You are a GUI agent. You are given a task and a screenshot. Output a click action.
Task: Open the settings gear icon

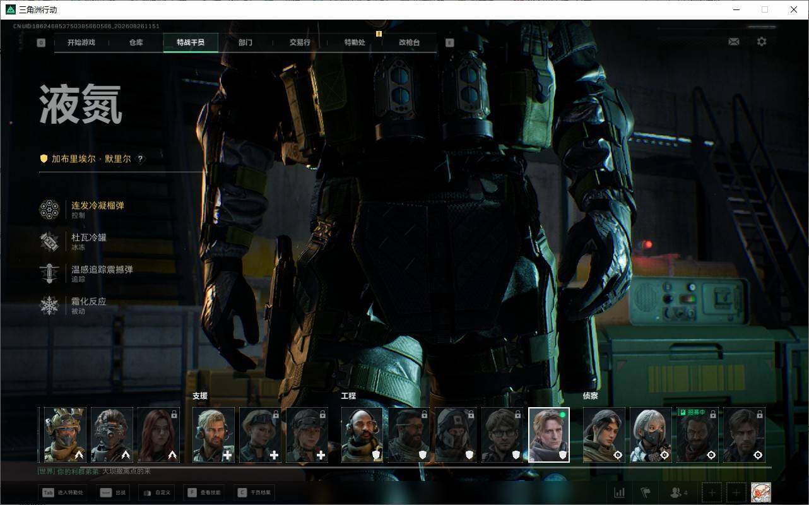(762, 42)
